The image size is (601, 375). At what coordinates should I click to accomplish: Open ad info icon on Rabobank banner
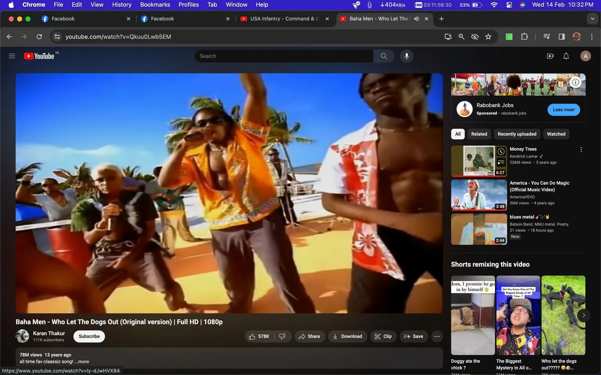[576, 82]
